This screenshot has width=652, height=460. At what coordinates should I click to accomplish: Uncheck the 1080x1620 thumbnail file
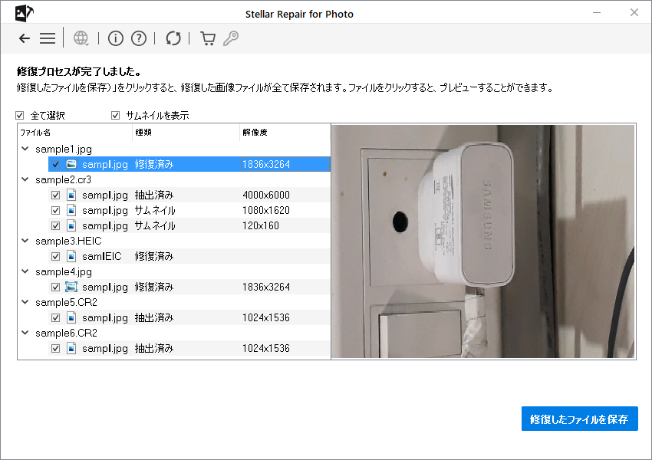[x=55, y=210]
